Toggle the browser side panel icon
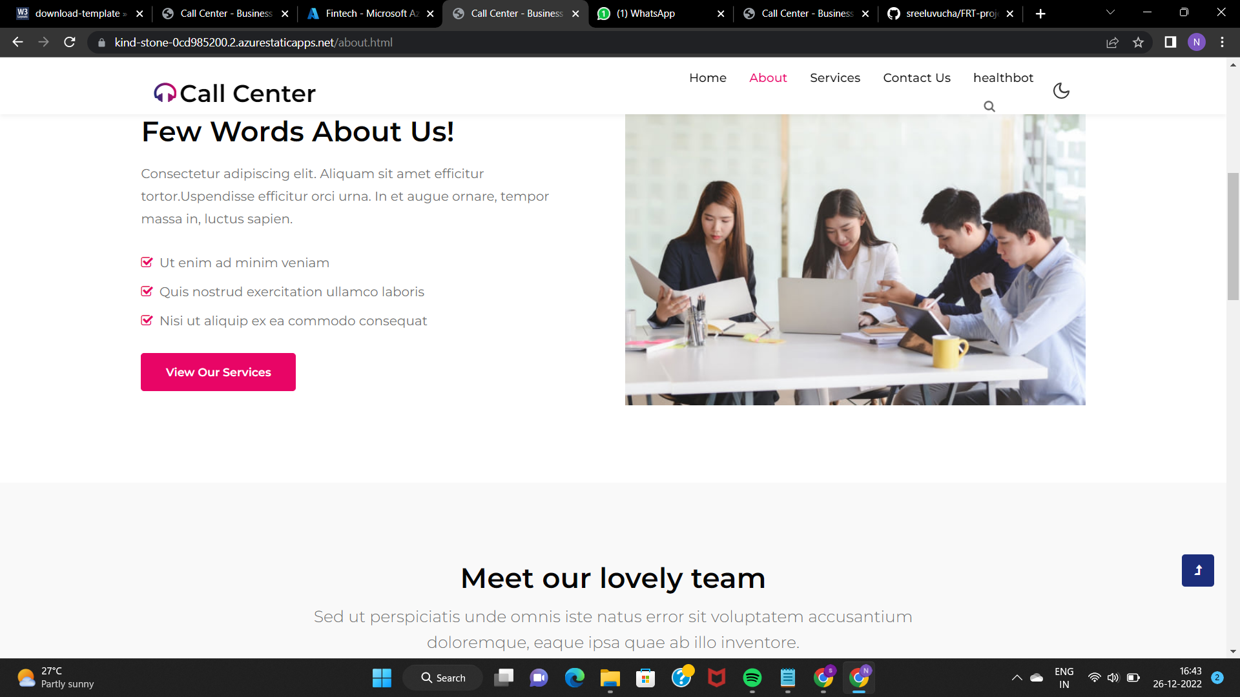 pyautogui.click(x=1170, y=43)
